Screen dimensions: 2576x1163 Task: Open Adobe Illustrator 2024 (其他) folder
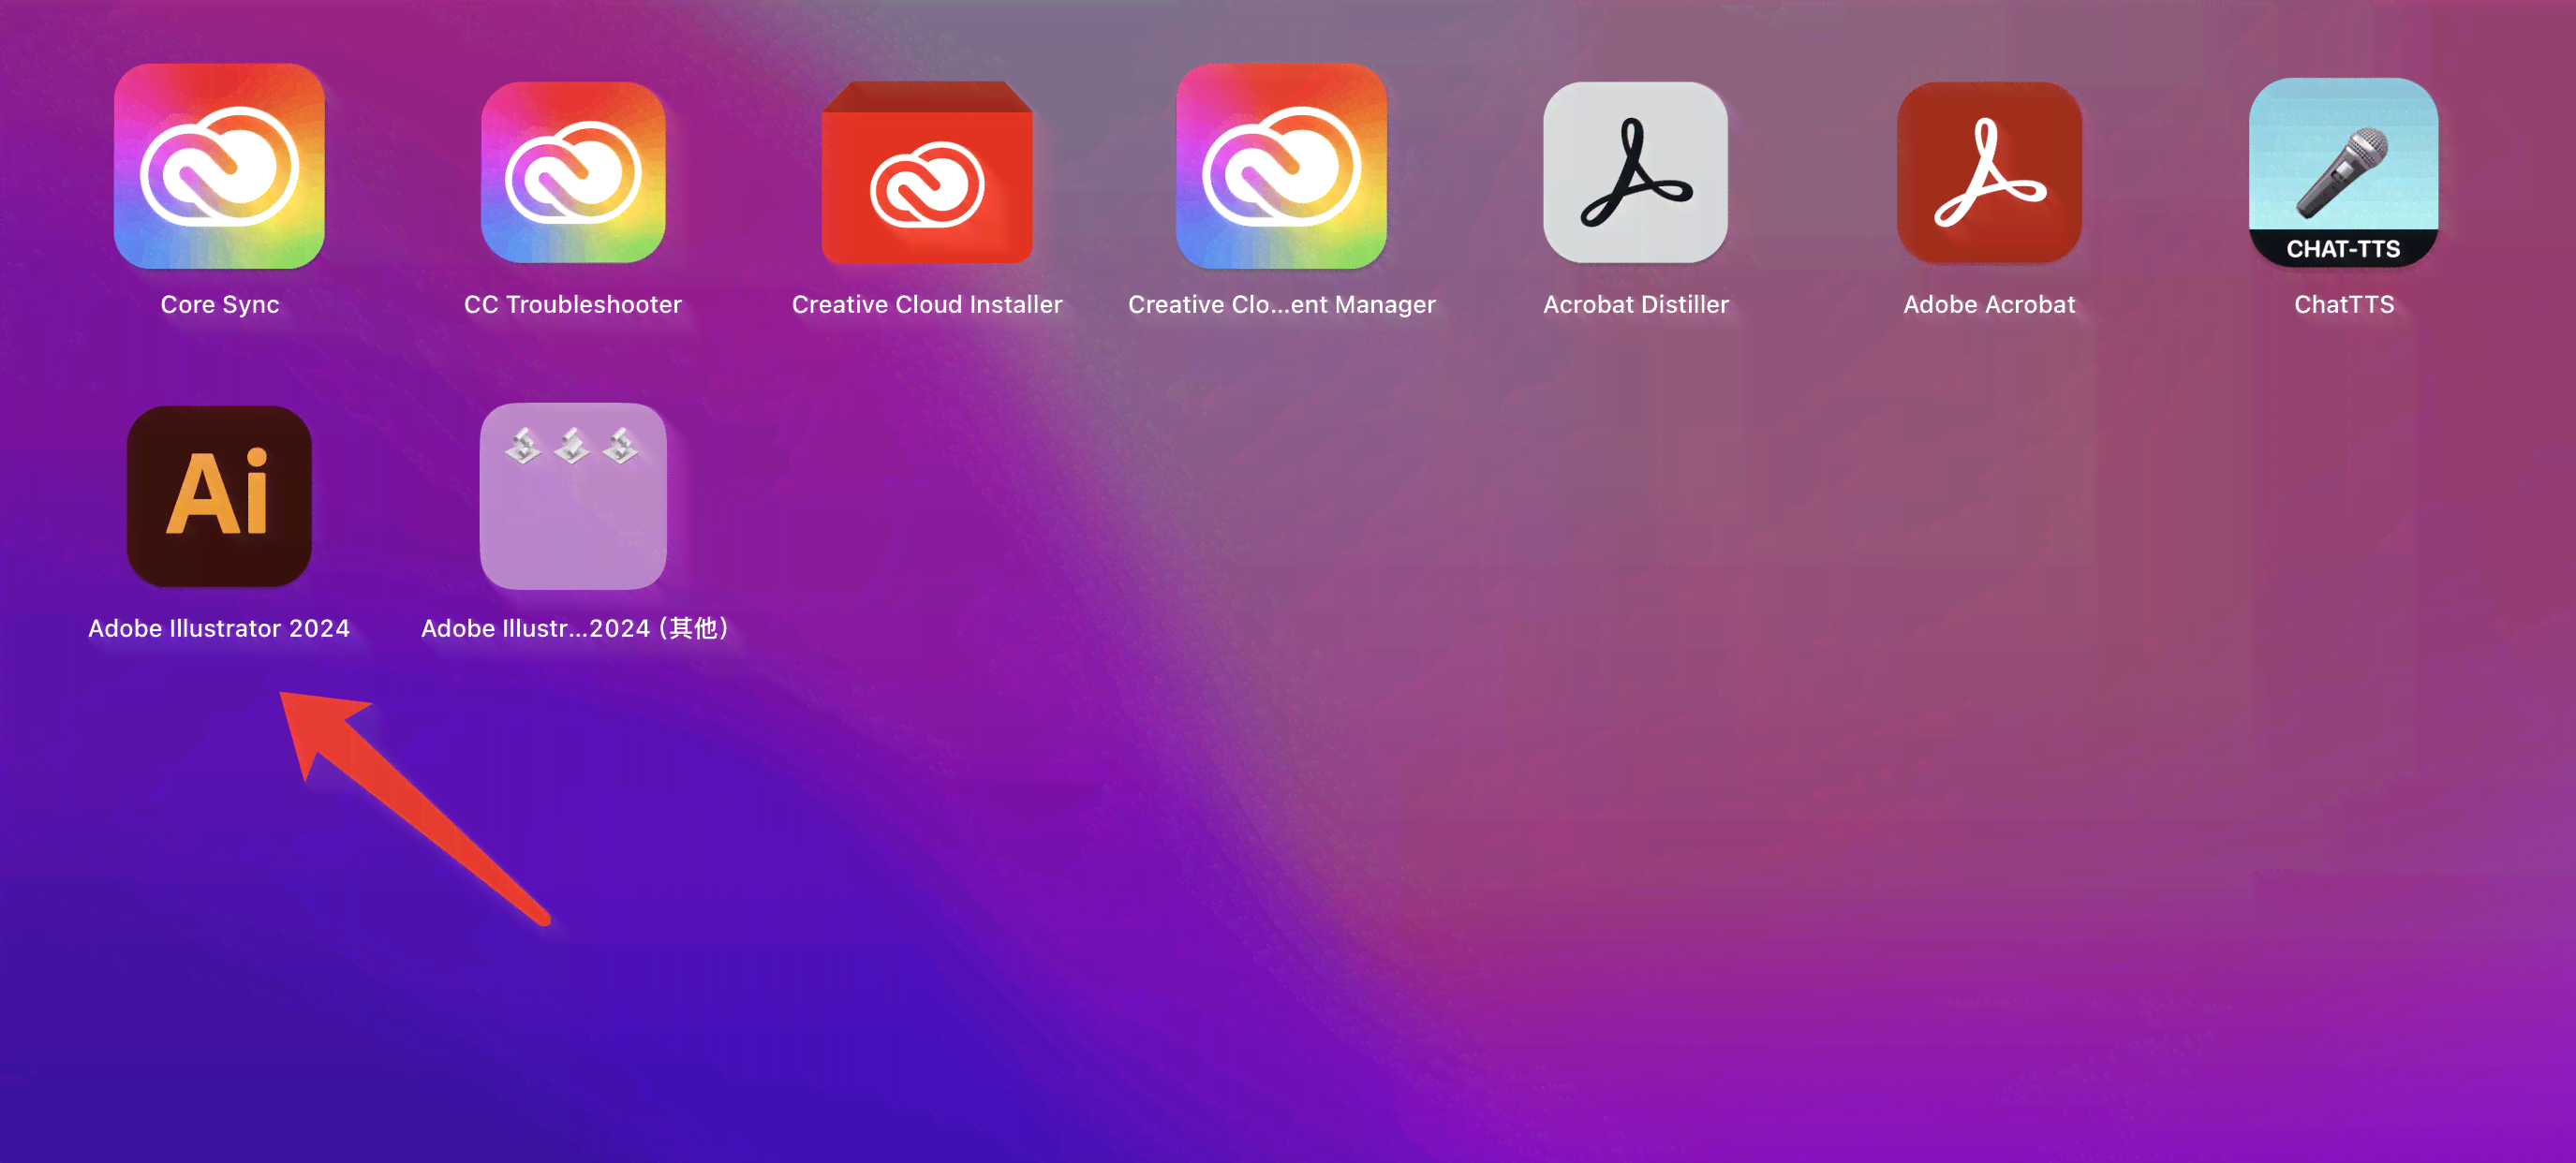point(573,496)
